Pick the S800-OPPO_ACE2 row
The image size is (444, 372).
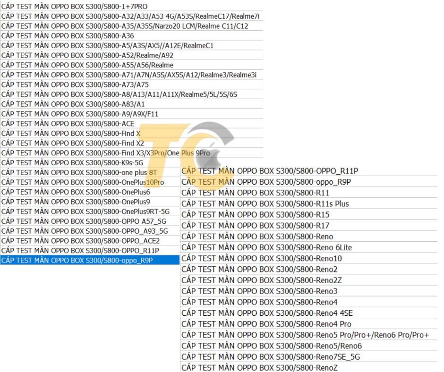click(90, 241)
